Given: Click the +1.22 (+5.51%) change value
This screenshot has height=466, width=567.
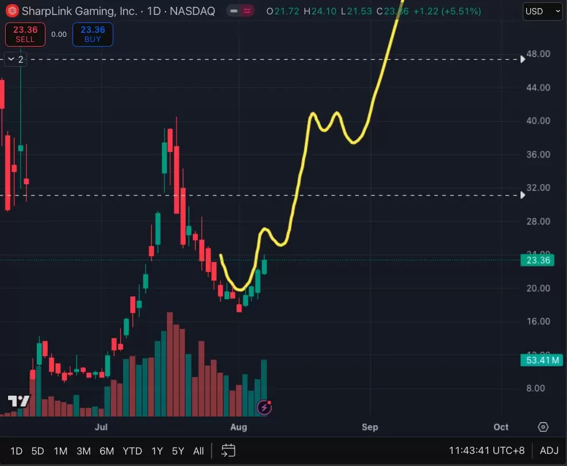Looking at the screenshot, I should [447, 11].
